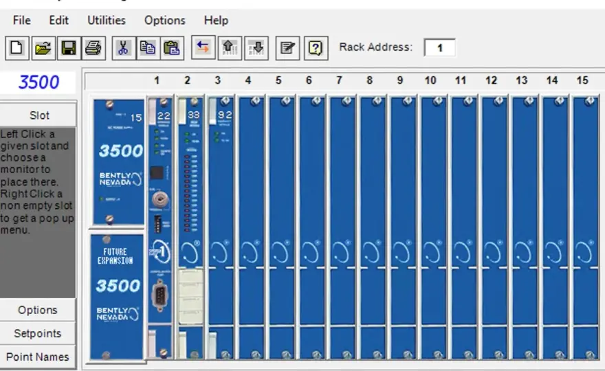The height and width of the screenshot is (371, 605).
Task: Open the Edit menu
Action: 58,20
